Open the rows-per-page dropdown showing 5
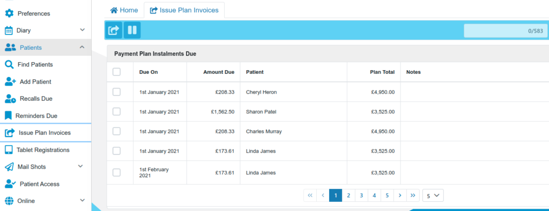This screenshot has height=211, width=549. pos(433,195)
